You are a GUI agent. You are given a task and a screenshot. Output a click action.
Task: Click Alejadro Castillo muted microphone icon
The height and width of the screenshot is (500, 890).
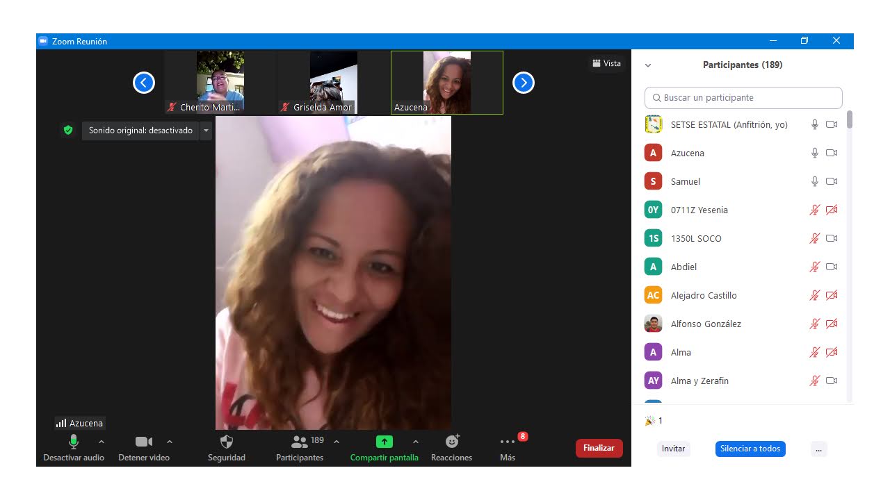815,296
